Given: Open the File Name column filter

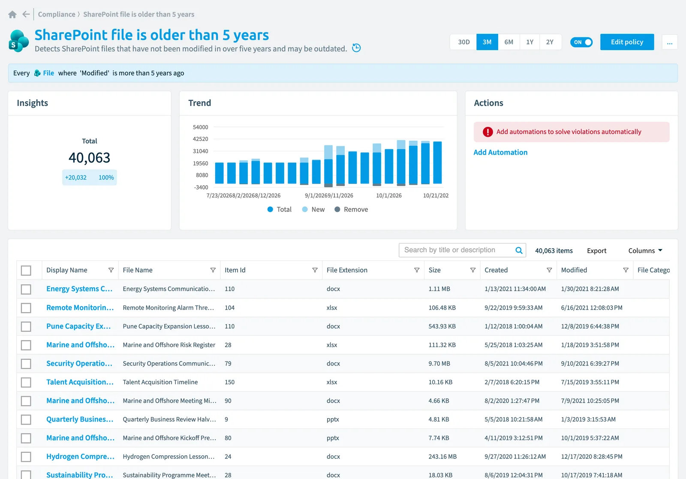Looking at the screenshot, I should [x=213, y=270].
